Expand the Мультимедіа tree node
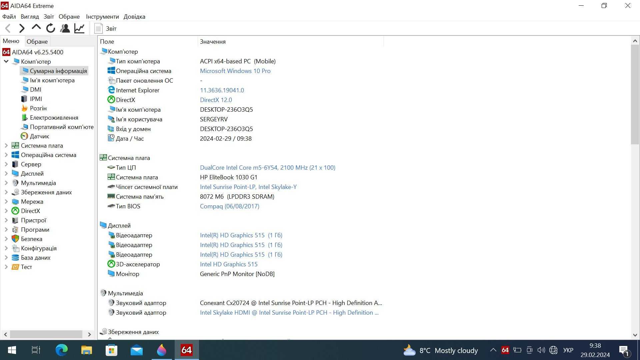The width and height of the screenshot is (640, 360). pos(6,183)
